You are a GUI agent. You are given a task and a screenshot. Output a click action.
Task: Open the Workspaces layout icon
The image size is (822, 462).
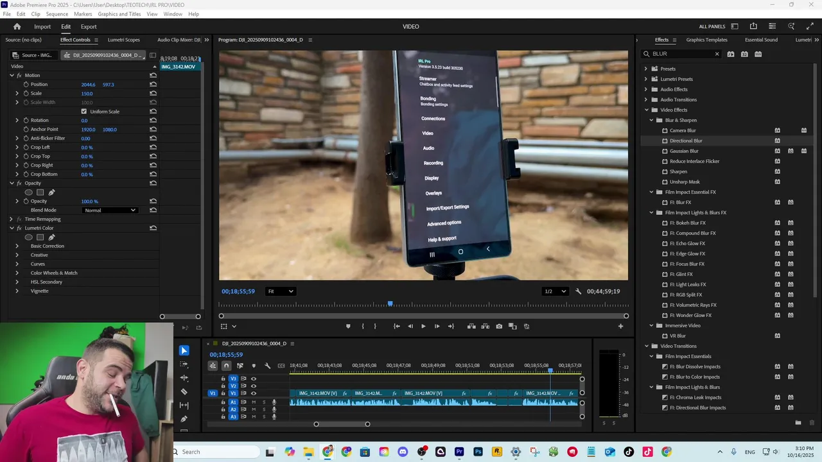pos(735,26)
